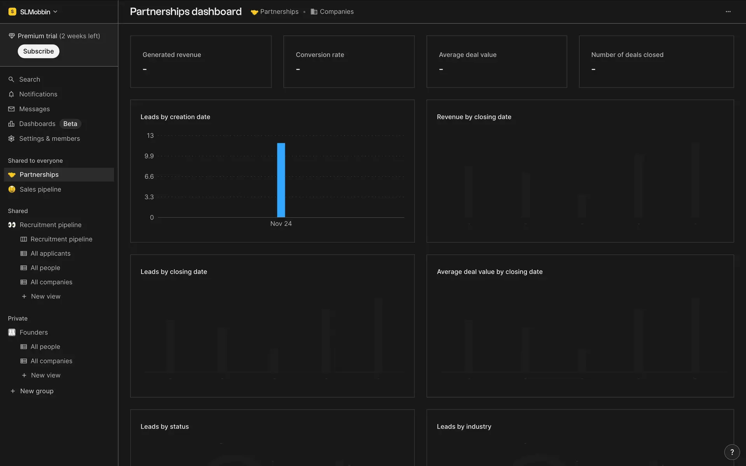This screenshot has width=746, height=466.
Task: Click the Subscribe button
Action: pyautogui.click(x=38, y=51)
